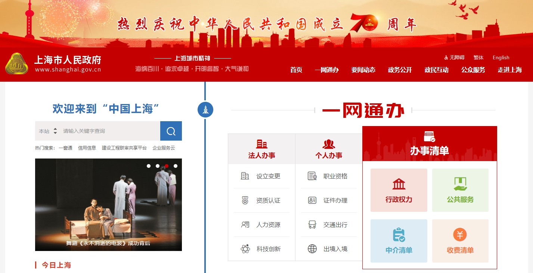Switch to the 个人办事 tab
The height and width of the screenshot is (273, 533).
click(x=329, y=148)
